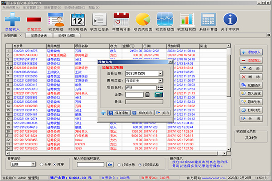The width and height of the screenshot is (272, 181).
Task: Close the tab panel using right x
Action: tap(268, 35)
